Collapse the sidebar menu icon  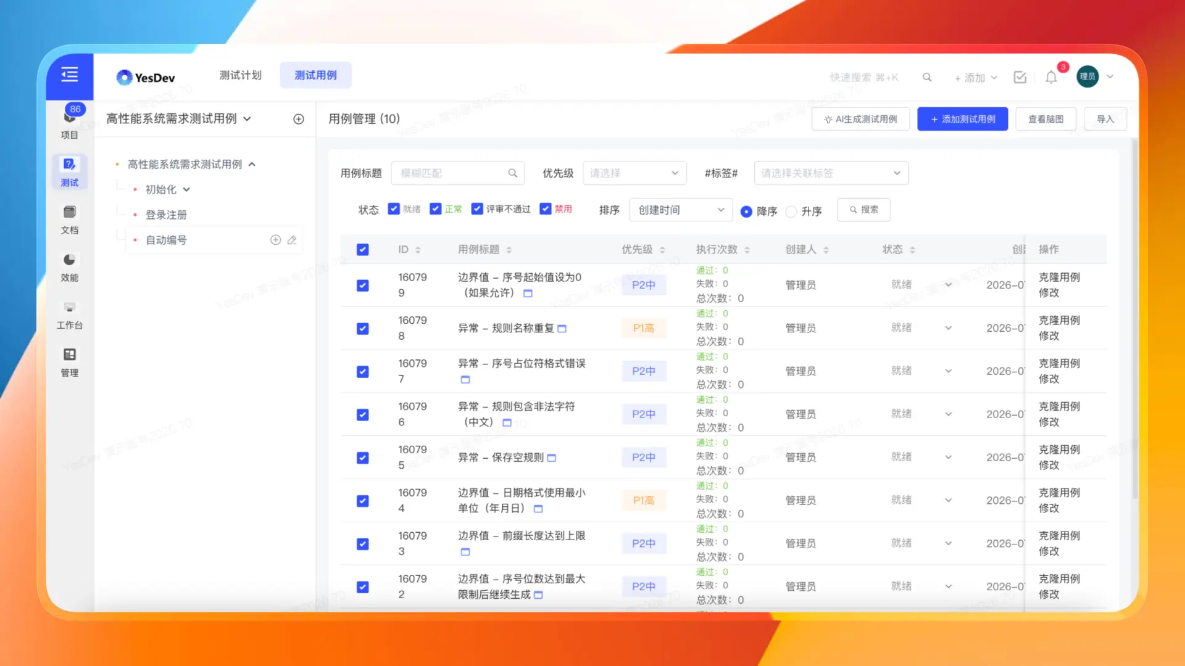pyautogui.click(x=70, y=75)
